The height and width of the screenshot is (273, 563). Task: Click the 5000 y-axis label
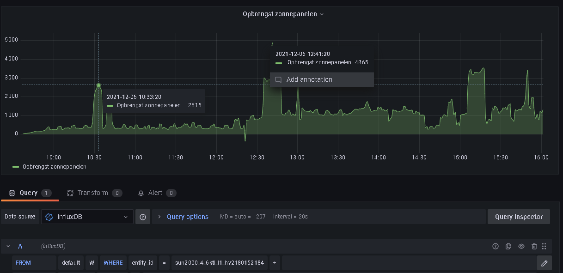(x=11, y=40)
